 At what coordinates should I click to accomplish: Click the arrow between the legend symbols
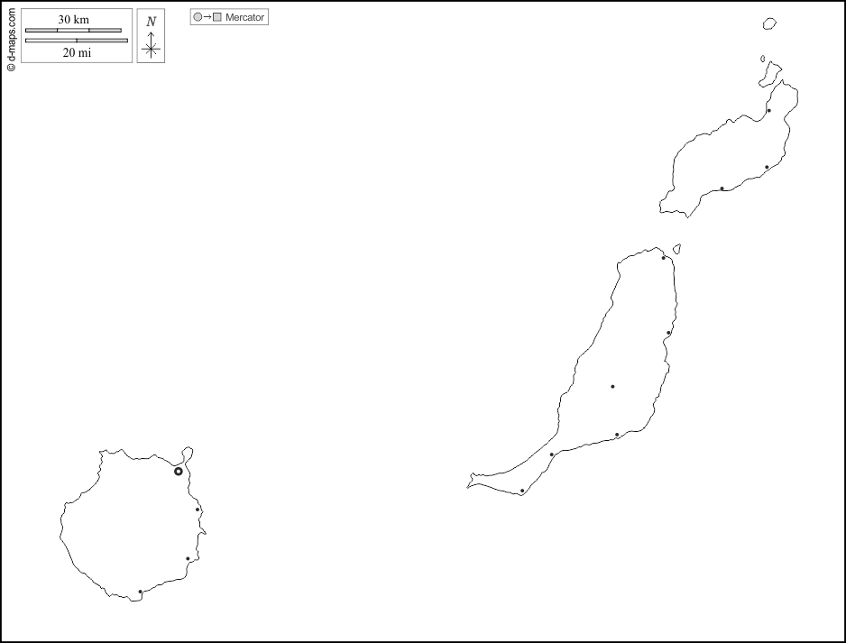(207, 16)
